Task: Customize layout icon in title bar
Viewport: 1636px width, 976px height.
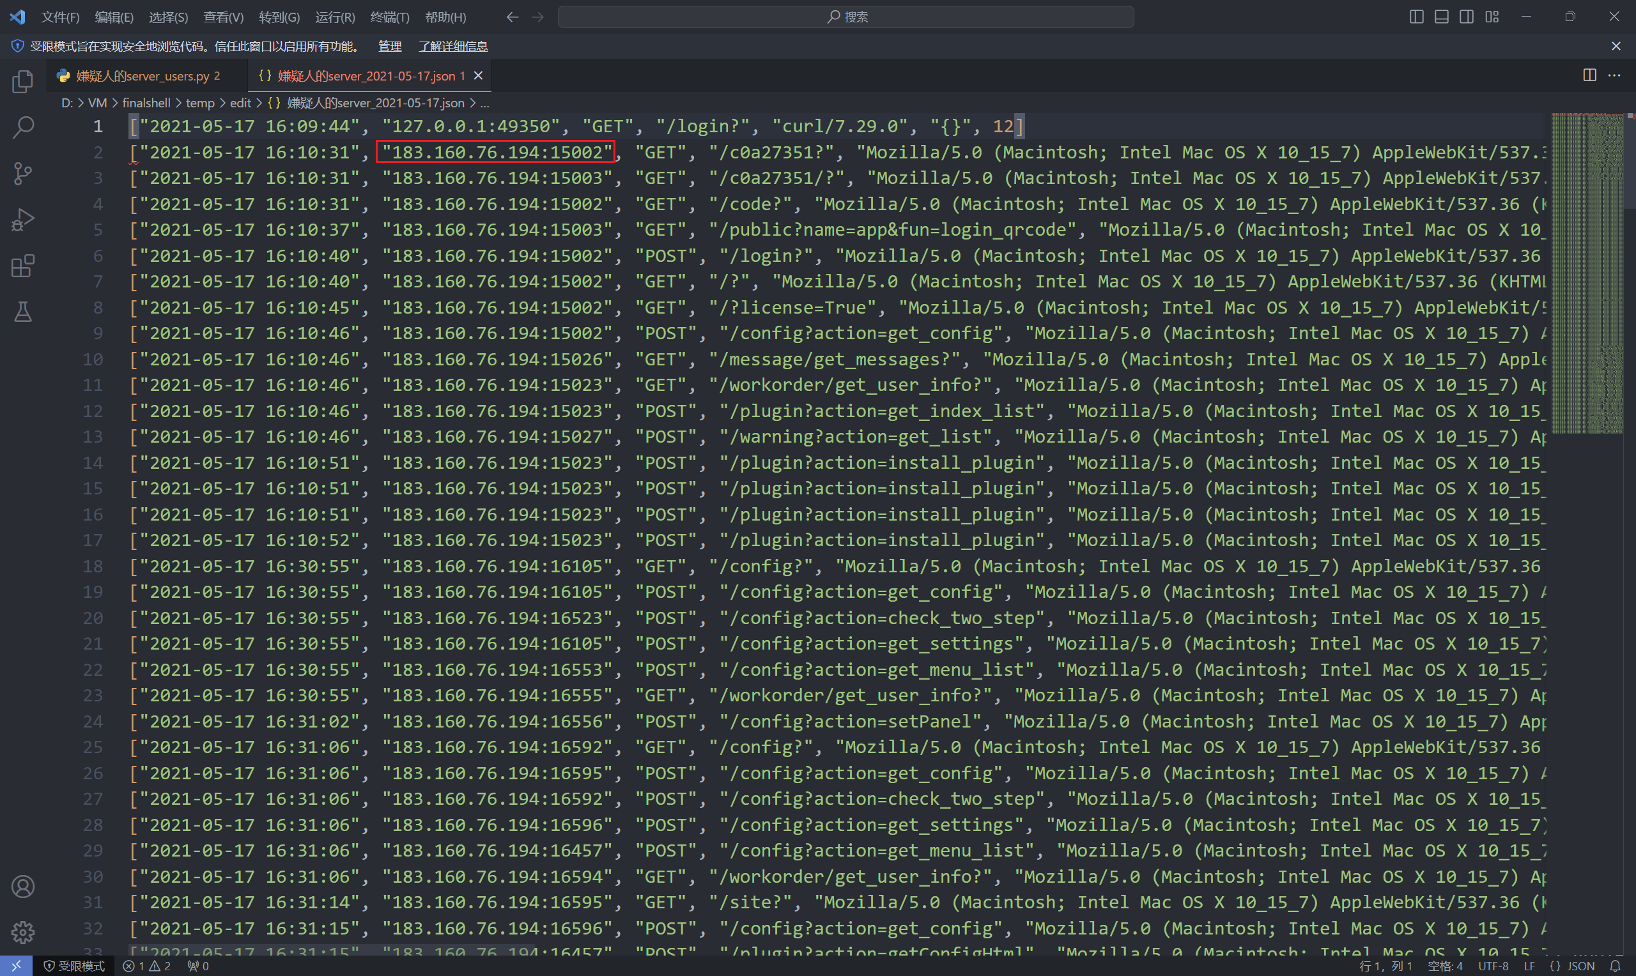Action: click(1492, 17)
